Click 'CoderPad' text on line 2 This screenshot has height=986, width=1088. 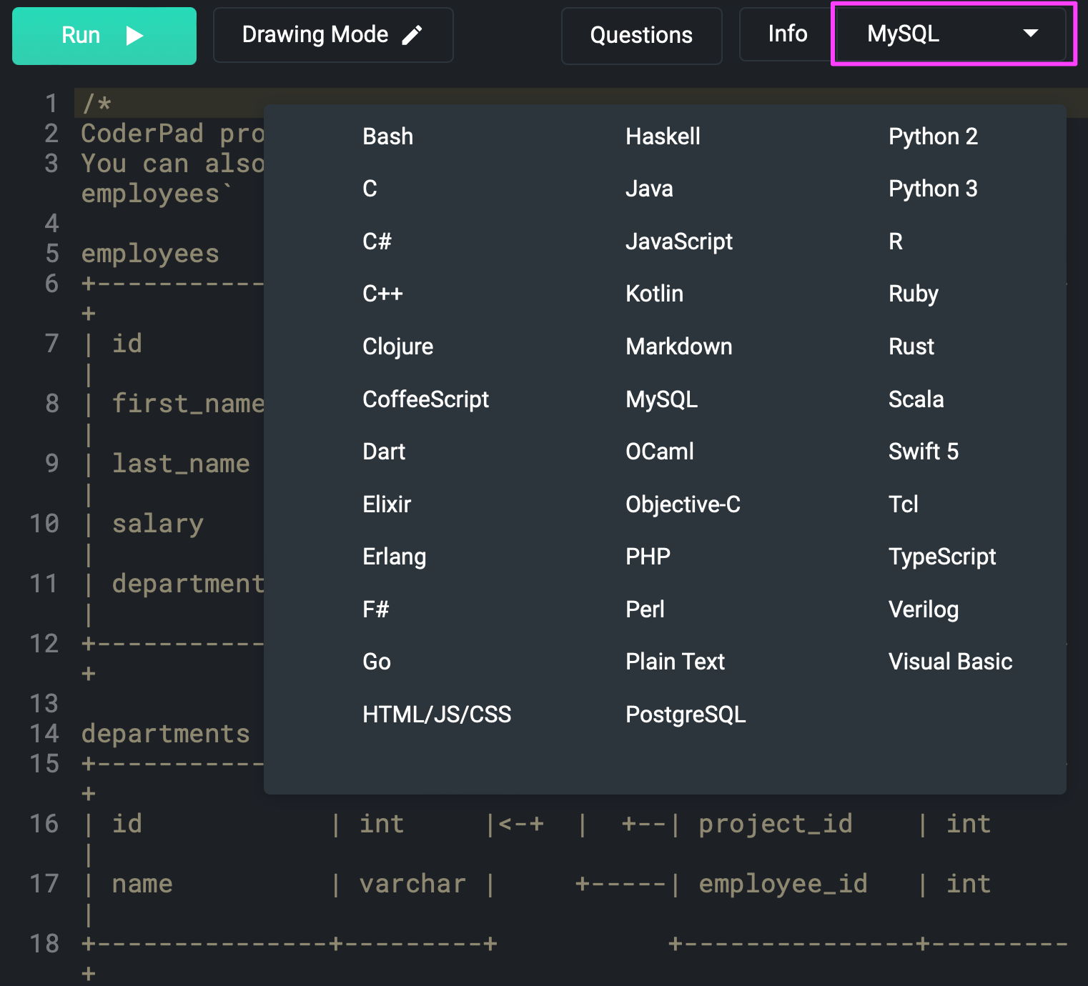(x=142, y=134)
